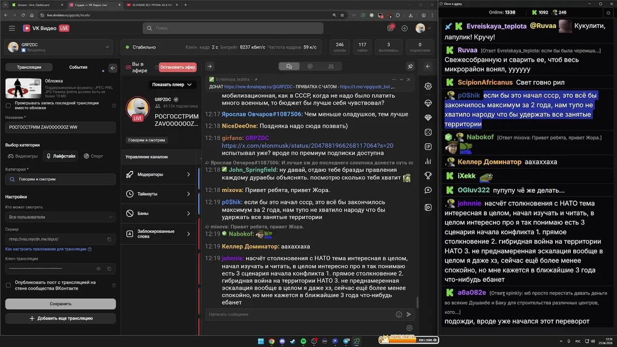The width and height of the screenshot is (617, 347).
Task: Open more options on pinned message
Action: click(393, 80)
